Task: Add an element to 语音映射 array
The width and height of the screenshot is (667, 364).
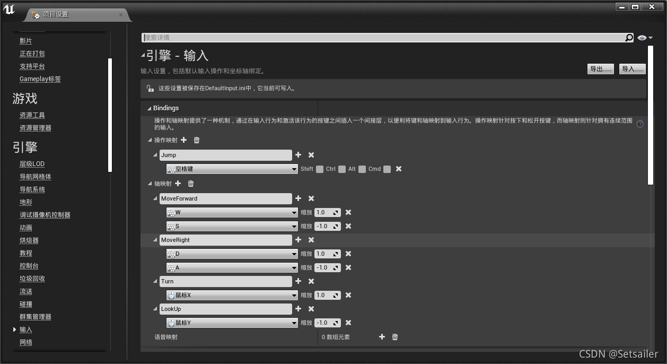Action: [x=382, y=337]
